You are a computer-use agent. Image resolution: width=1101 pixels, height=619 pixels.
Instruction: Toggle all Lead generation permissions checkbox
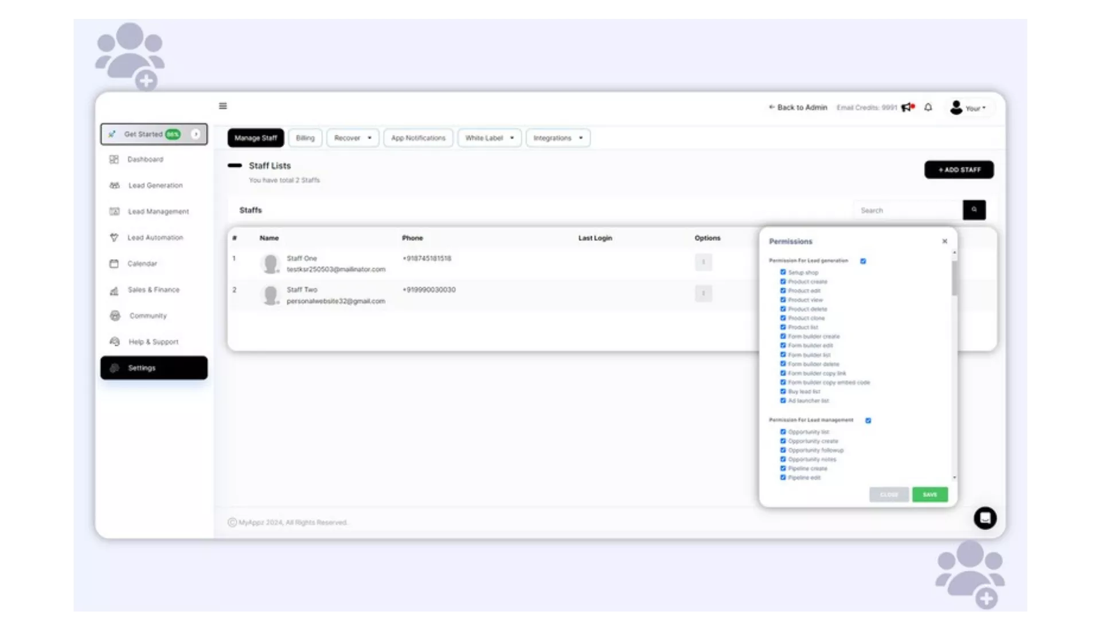pos(863,261)
